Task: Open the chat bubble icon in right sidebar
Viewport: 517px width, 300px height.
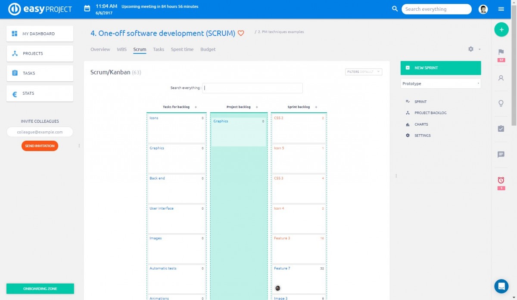Action: point(501,154)
